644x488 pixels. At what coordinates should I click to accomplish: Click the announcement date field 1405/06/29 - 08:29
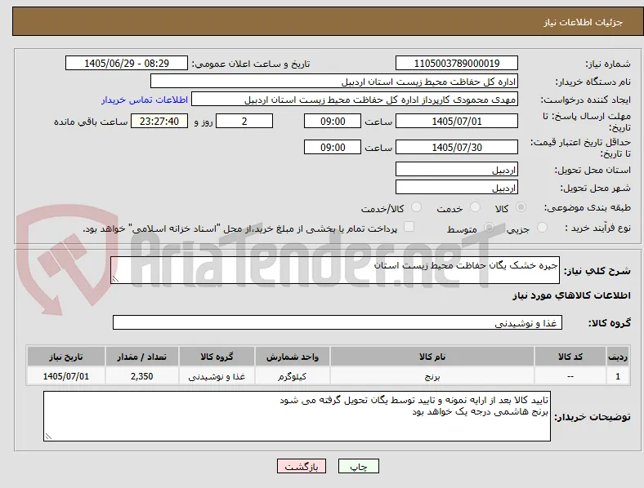(x=127, y=63)
